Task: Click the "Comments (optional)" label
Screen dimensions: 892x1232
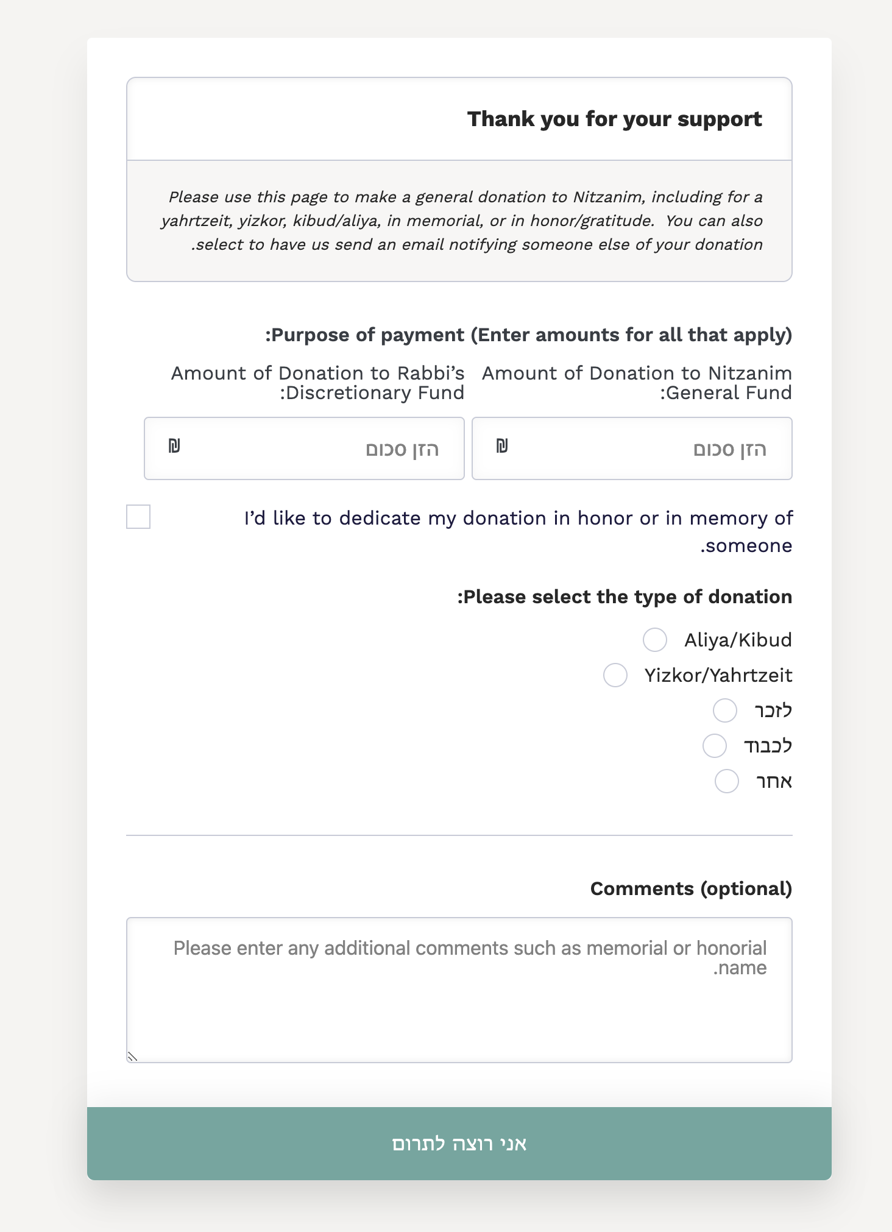Action: coord(691,889)
